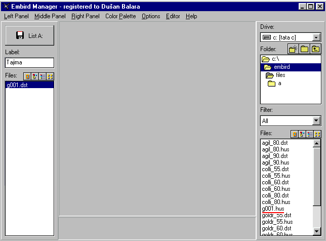Select the embird folder
This screenshot has width=326, height=241.
[291, 67]
